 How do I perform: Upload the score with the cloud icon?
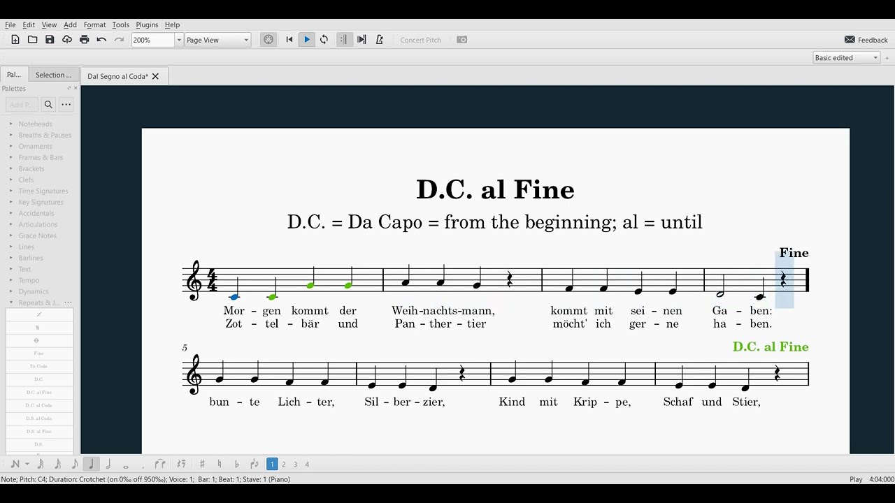pos(67,40)
